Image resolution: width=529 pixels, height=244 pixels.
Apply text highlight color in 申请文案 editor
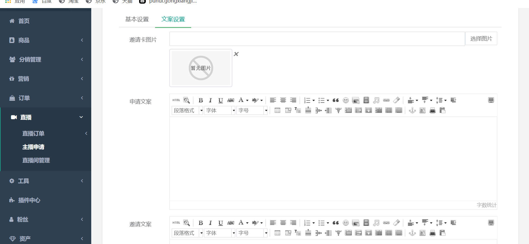pos(255,100)
